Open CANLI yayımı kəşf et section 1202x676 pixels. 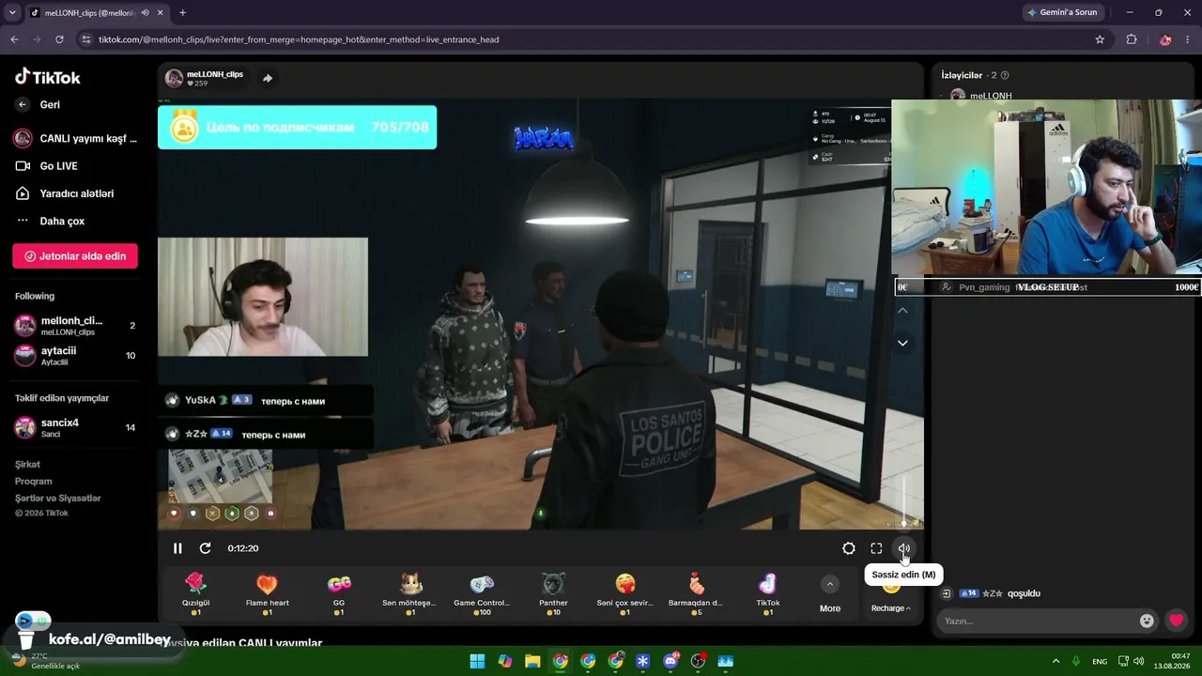tap(75, 139)
